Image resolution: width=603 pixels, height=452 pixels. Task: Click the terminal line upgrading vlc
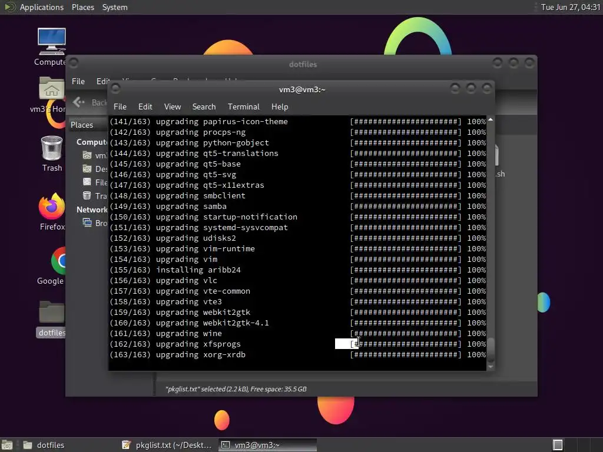coord(297,280)
